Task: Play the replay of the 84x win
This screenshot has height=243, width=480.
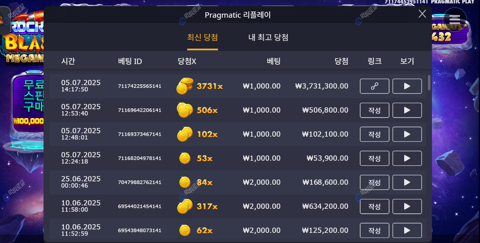Action: 407,182
